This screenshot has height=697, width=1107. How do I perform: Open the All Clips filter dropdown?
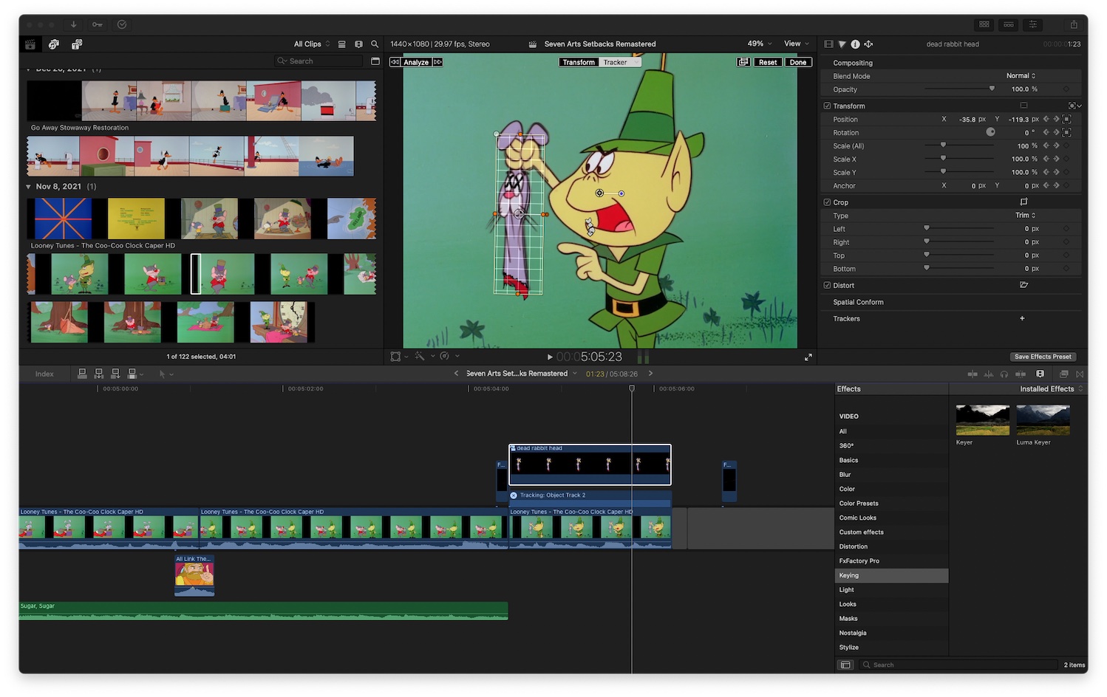pyautogui.click(x=310, y=44)
